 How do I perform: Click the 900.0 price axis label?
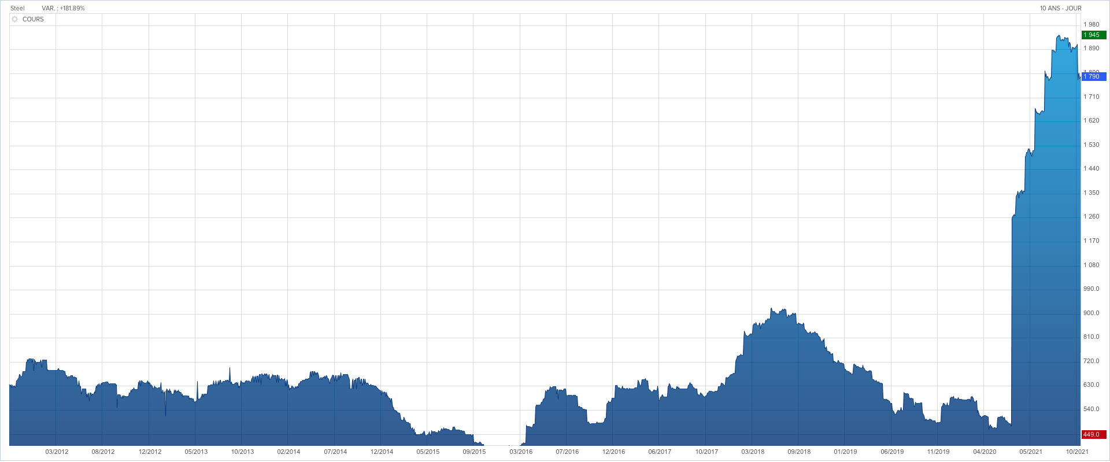click(x=1091, y=313)
